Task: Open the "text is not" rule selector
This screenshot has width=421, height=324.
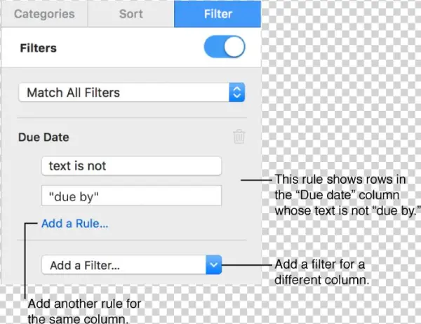Action: [131, 166]
